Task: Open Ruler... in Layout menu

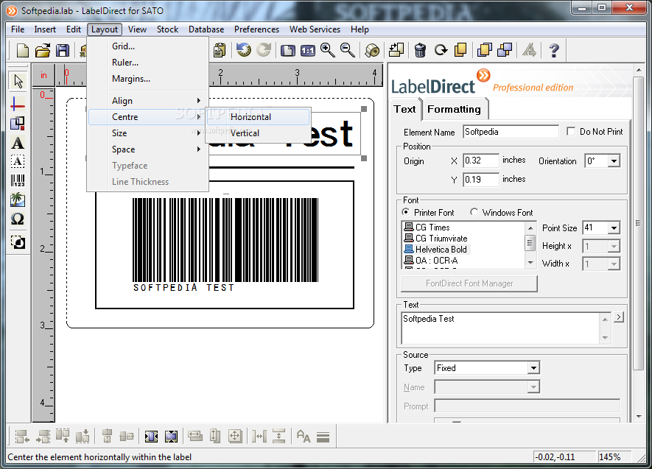Action: [148, 63]
